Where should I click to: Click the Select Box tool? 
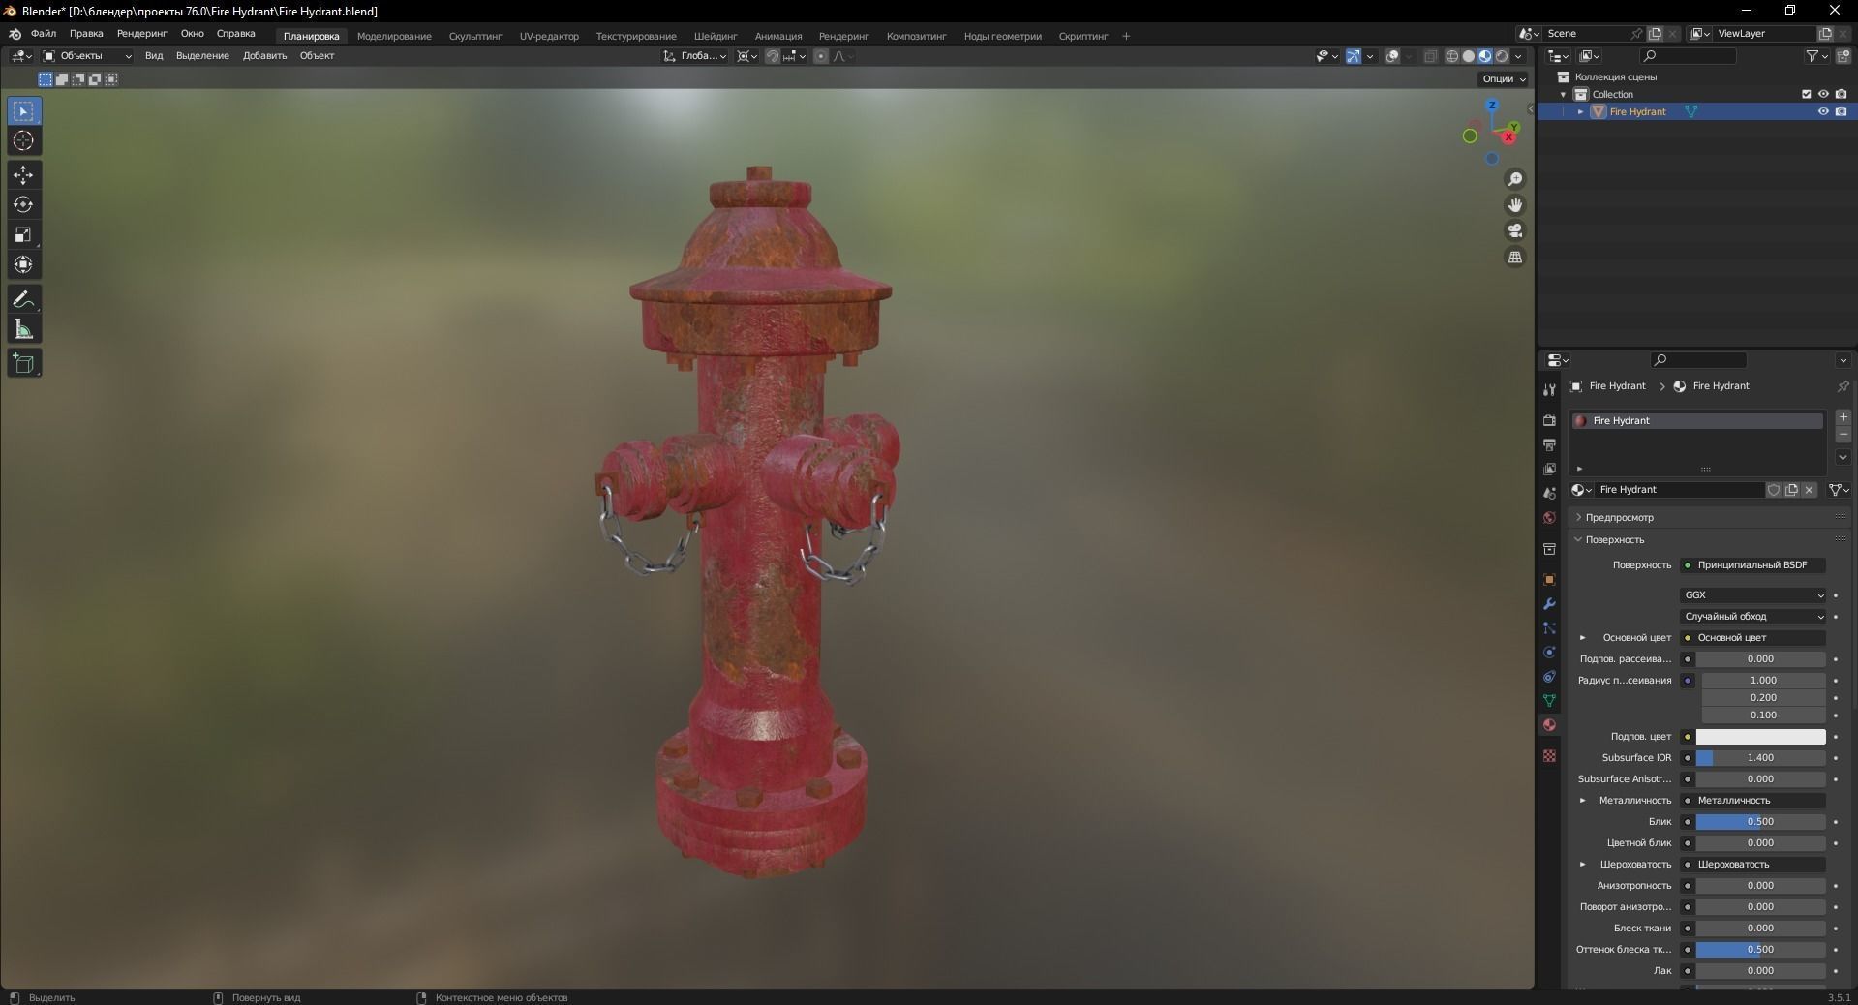[23, 111]
